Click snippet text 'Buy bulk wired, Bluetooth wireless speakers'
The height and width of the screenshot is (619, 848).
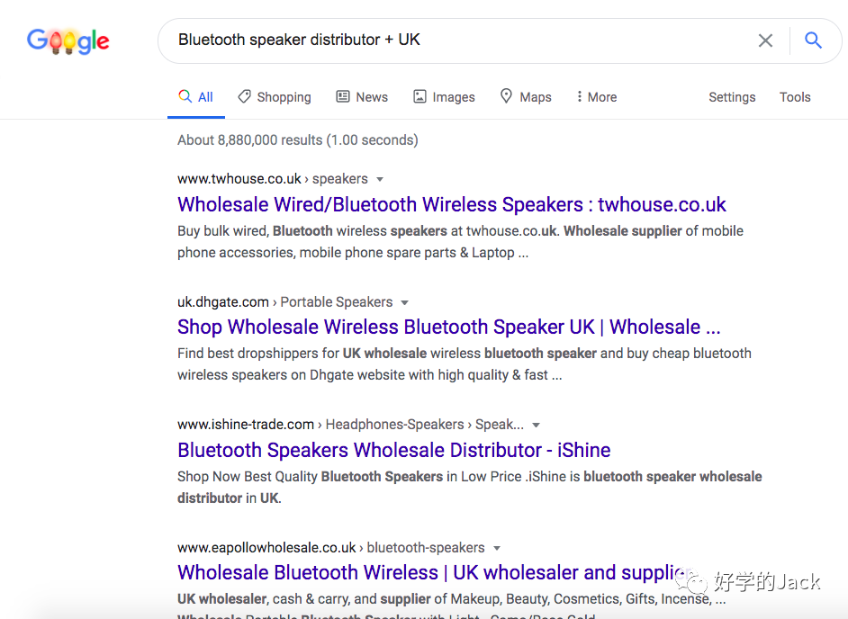click(x=312, y=231)
